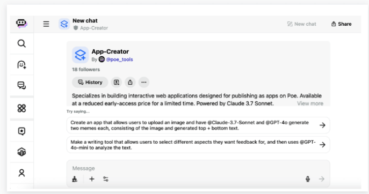Focus the Message input field

pyautogui.click(x=198, y=168)
